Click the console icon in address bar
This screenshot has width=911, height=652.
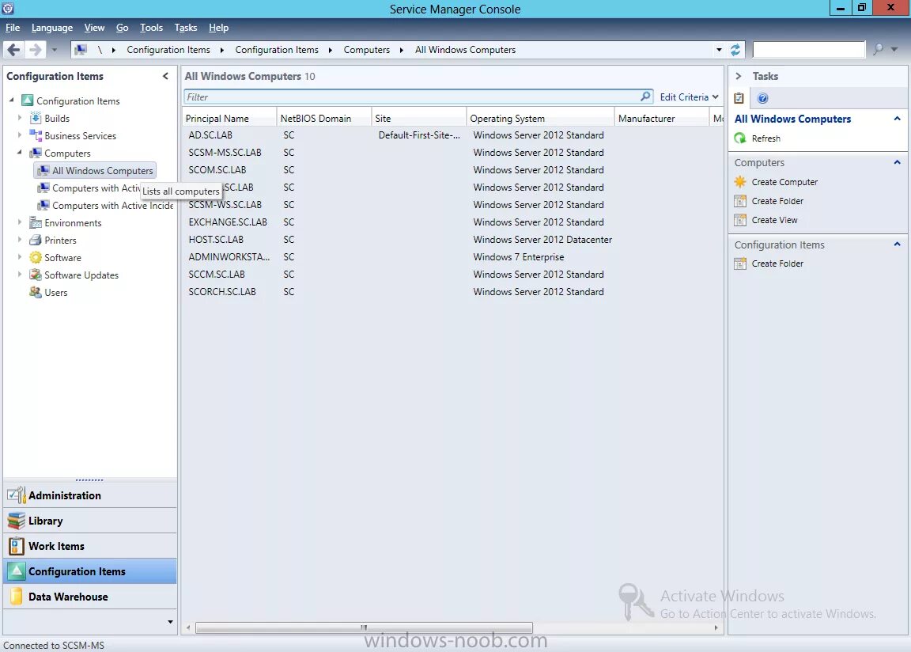(81, 50)
